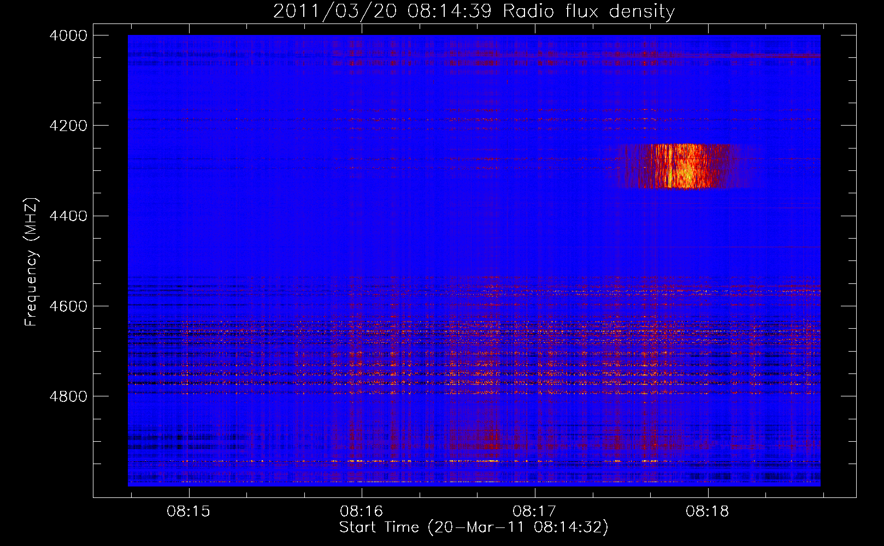Click the 4600 frequency tick label
The height and width of the screenshot is (546, 884).
click(68, 306)
